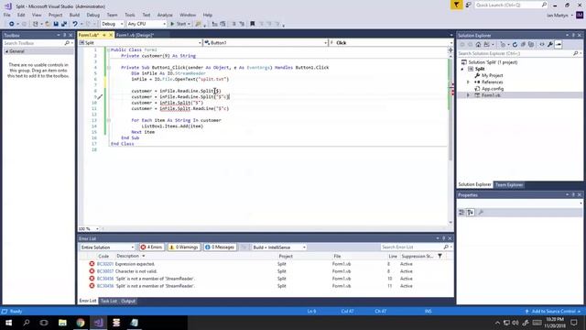Click the Undo toolbar icon
Viewport: 586px width, 330px height.
tap(75, 24)
